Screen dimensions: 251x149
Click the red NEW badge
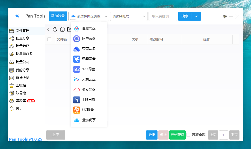(x=31, y=101)
